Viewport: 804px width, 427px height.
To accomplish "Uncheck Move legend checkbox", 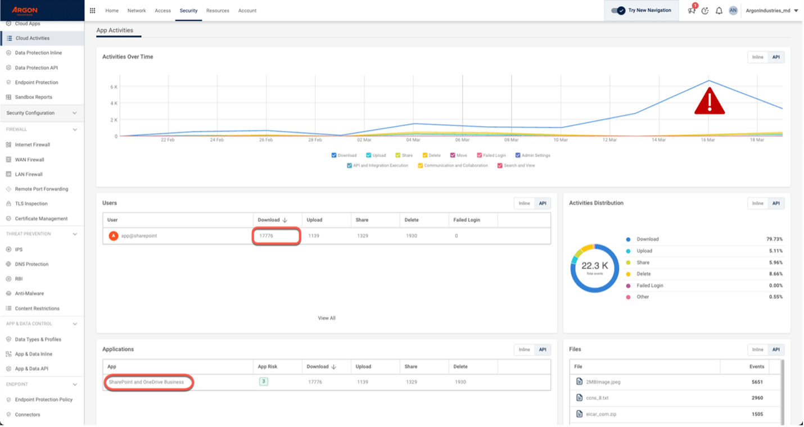I will point(453,156).
